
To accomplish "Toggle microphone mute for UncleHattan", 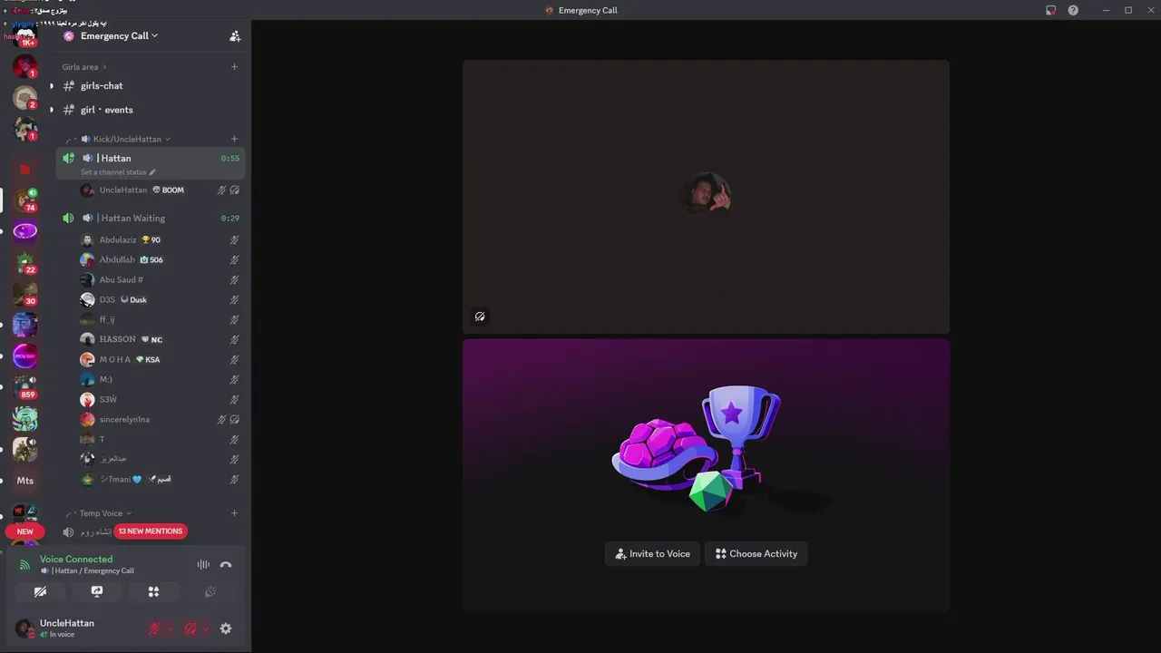I will 155,629.
